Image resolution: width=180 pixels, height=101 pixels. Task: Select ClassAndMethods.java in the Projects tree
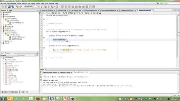point(18,23)
